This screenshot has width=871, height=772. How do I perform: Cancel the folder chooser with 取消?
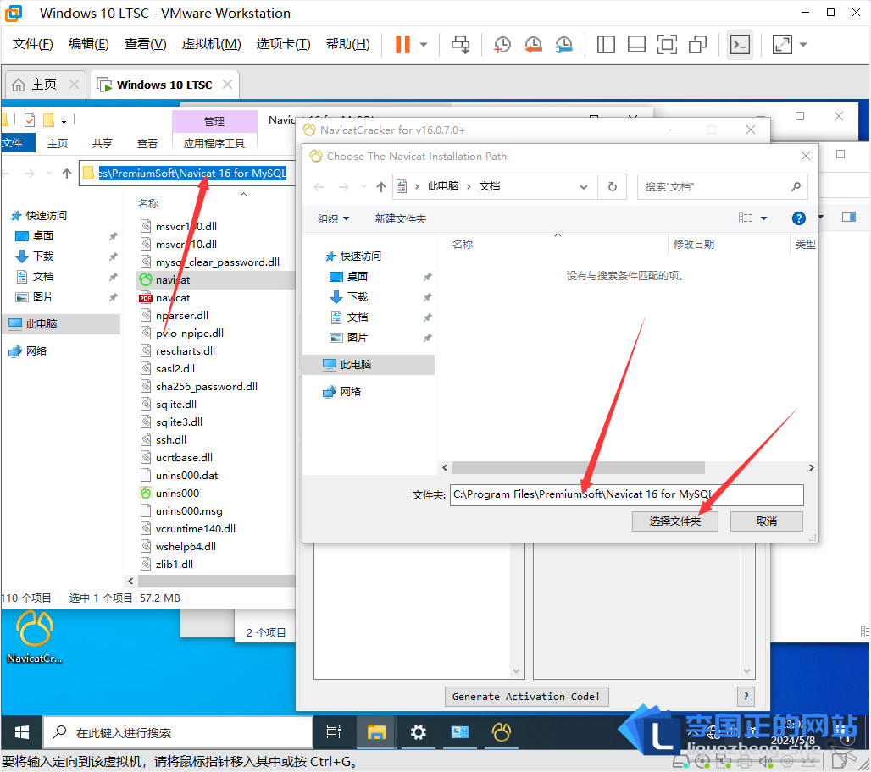click(767, 521)
